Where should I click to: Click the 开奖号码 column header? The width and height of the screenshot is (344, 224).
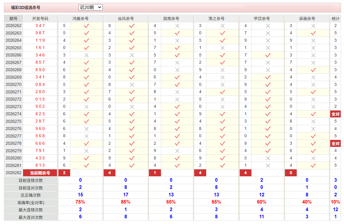(40, 19)
